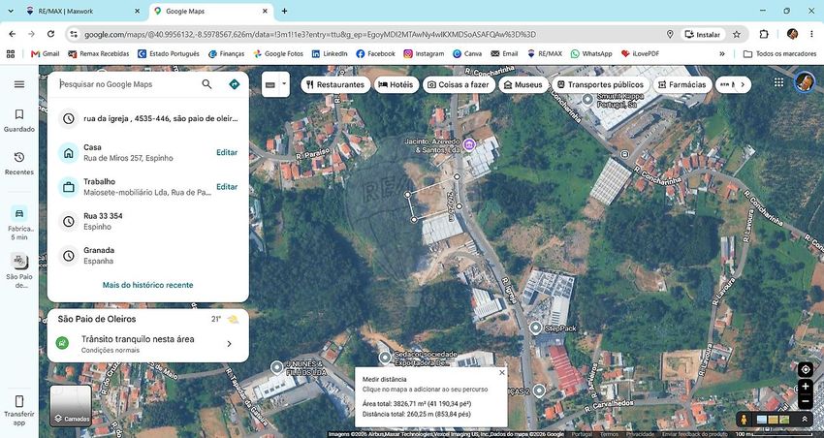824x438 pixels.
Task: Filter by Transportes públicos chip
Action: click(600, 84)
